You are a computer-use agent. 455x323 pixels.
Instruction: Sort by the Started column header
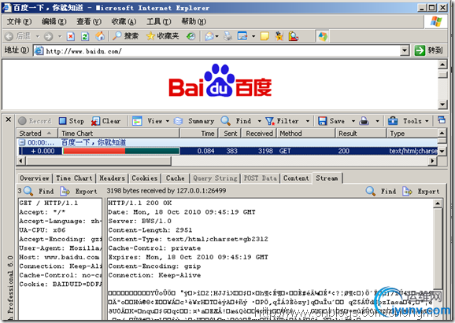pyautogui.click(x=37, y=134)
